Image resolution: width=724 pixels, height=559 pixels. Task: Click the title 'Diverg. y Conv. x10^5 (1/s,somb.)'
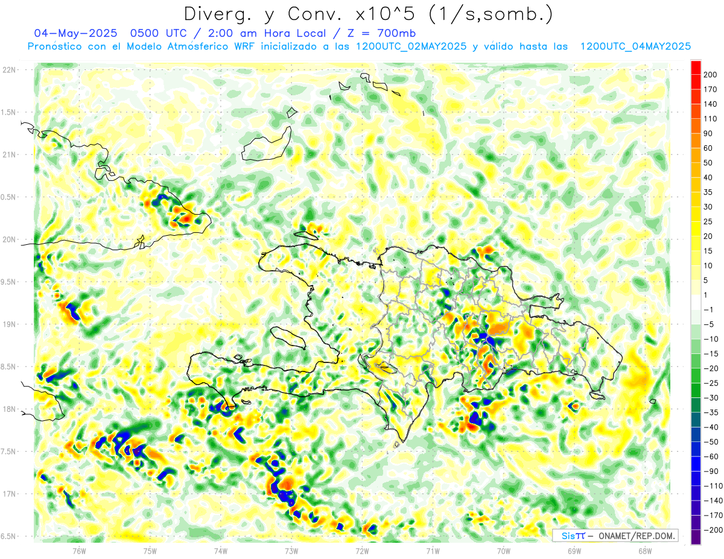(x=368, y=14)
